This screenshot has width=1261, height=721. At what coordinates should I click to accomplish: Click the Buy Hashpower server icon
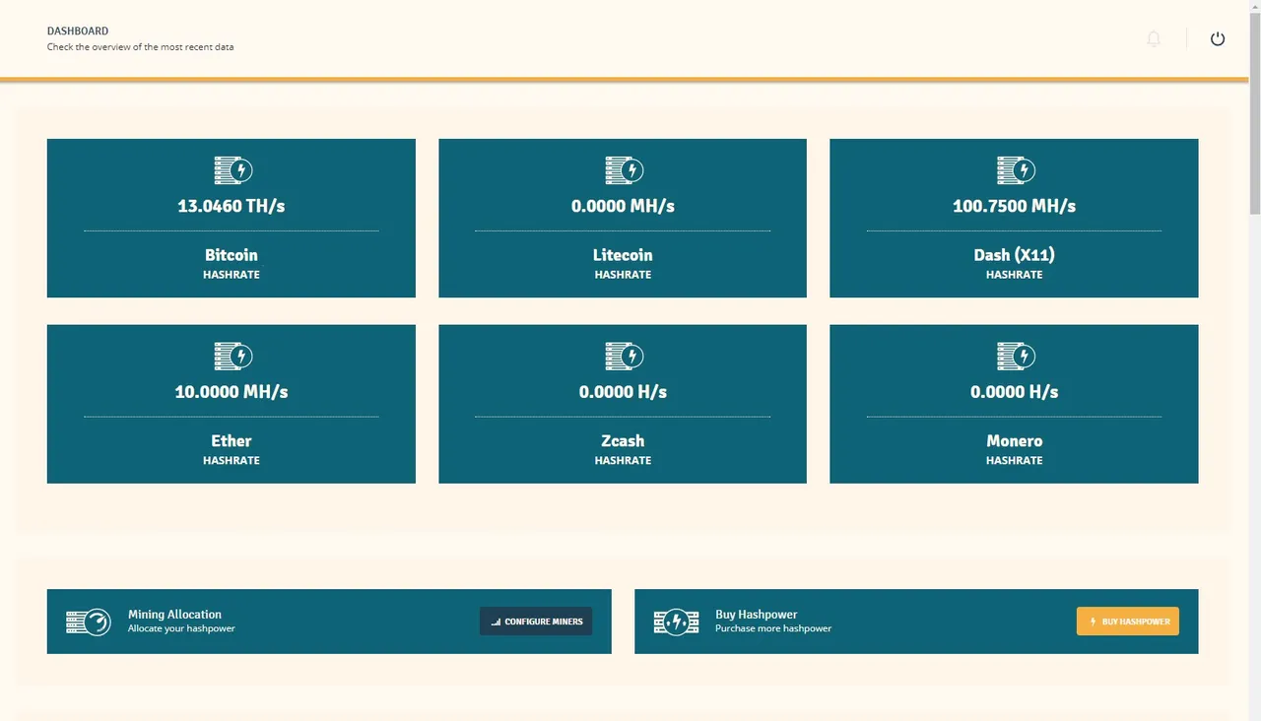676,622
